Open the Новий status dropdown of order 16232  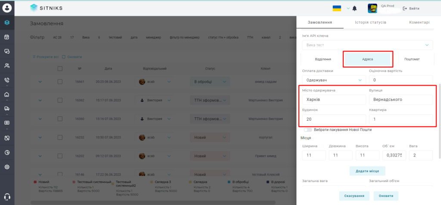[x=210, y=138]
